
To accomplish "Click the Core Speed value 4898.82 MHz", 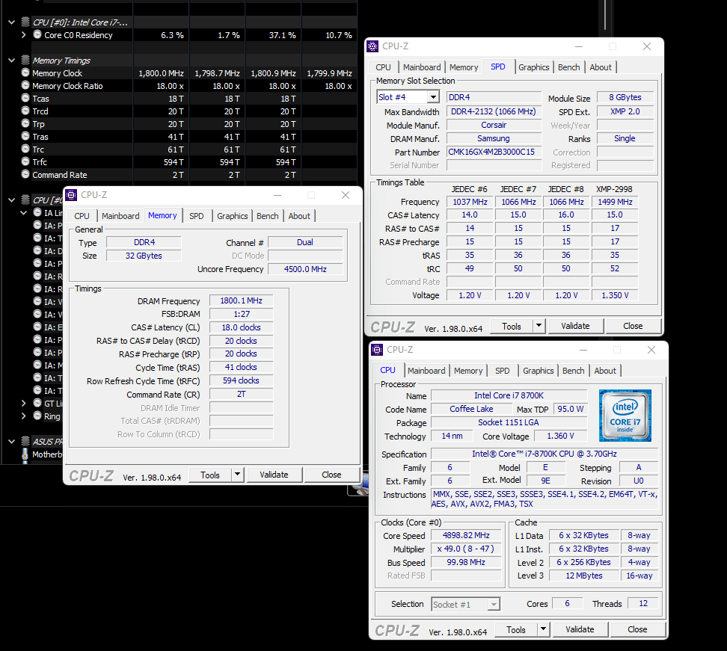I will tap(466, 535).
